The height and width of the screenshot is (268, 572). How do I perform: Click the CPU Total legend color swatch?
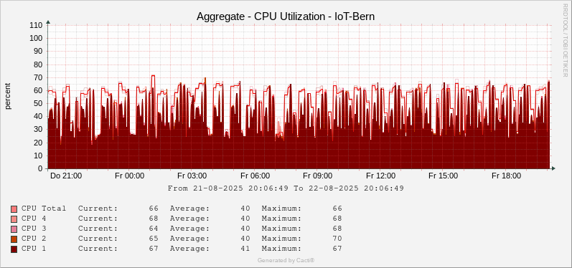[14, 209]
